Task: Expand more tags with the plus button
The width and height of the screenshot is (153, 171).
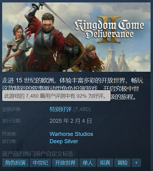Action: 136,163
